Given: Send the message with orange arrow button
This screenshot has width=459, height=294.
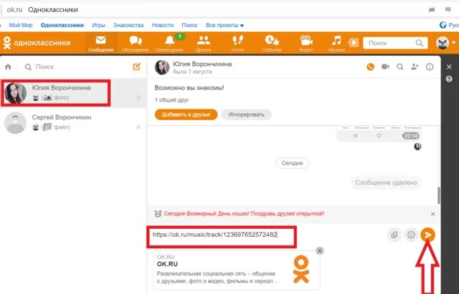Looking at the screenshot, I should 427,235.
